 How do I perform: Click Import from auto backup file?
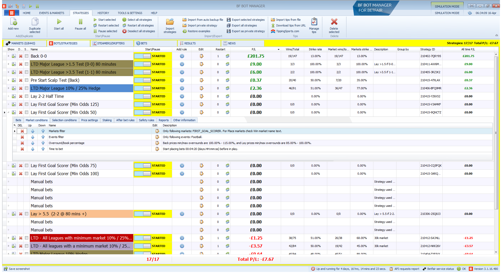203,20
